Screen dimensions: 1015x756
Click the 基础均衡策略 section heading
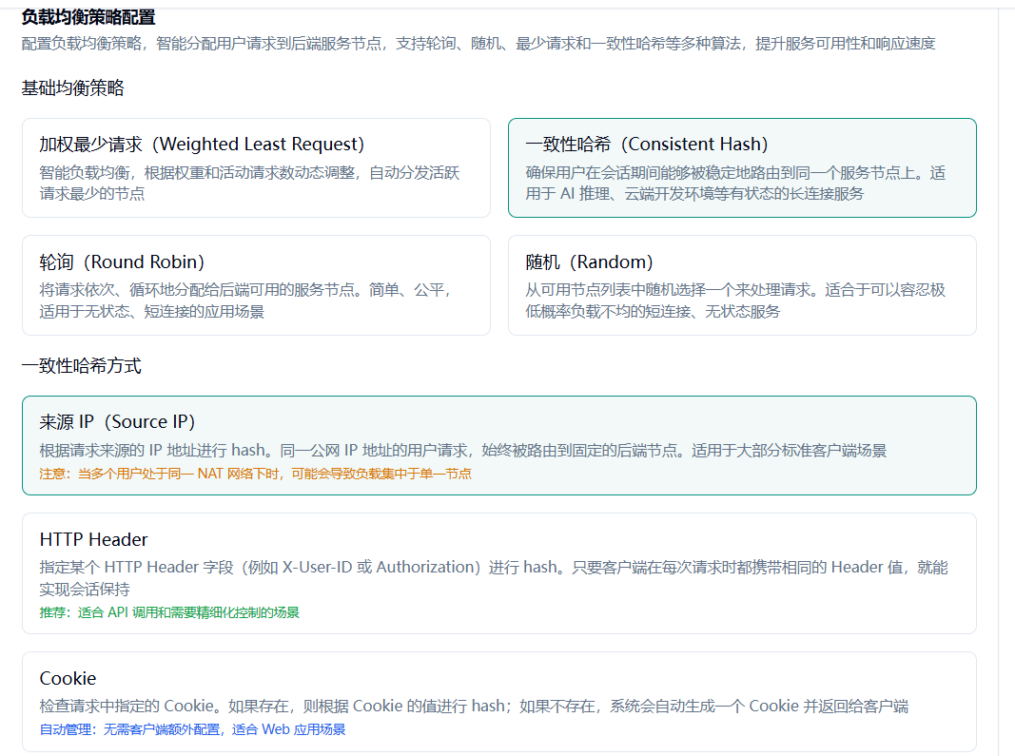coord(72,88)
